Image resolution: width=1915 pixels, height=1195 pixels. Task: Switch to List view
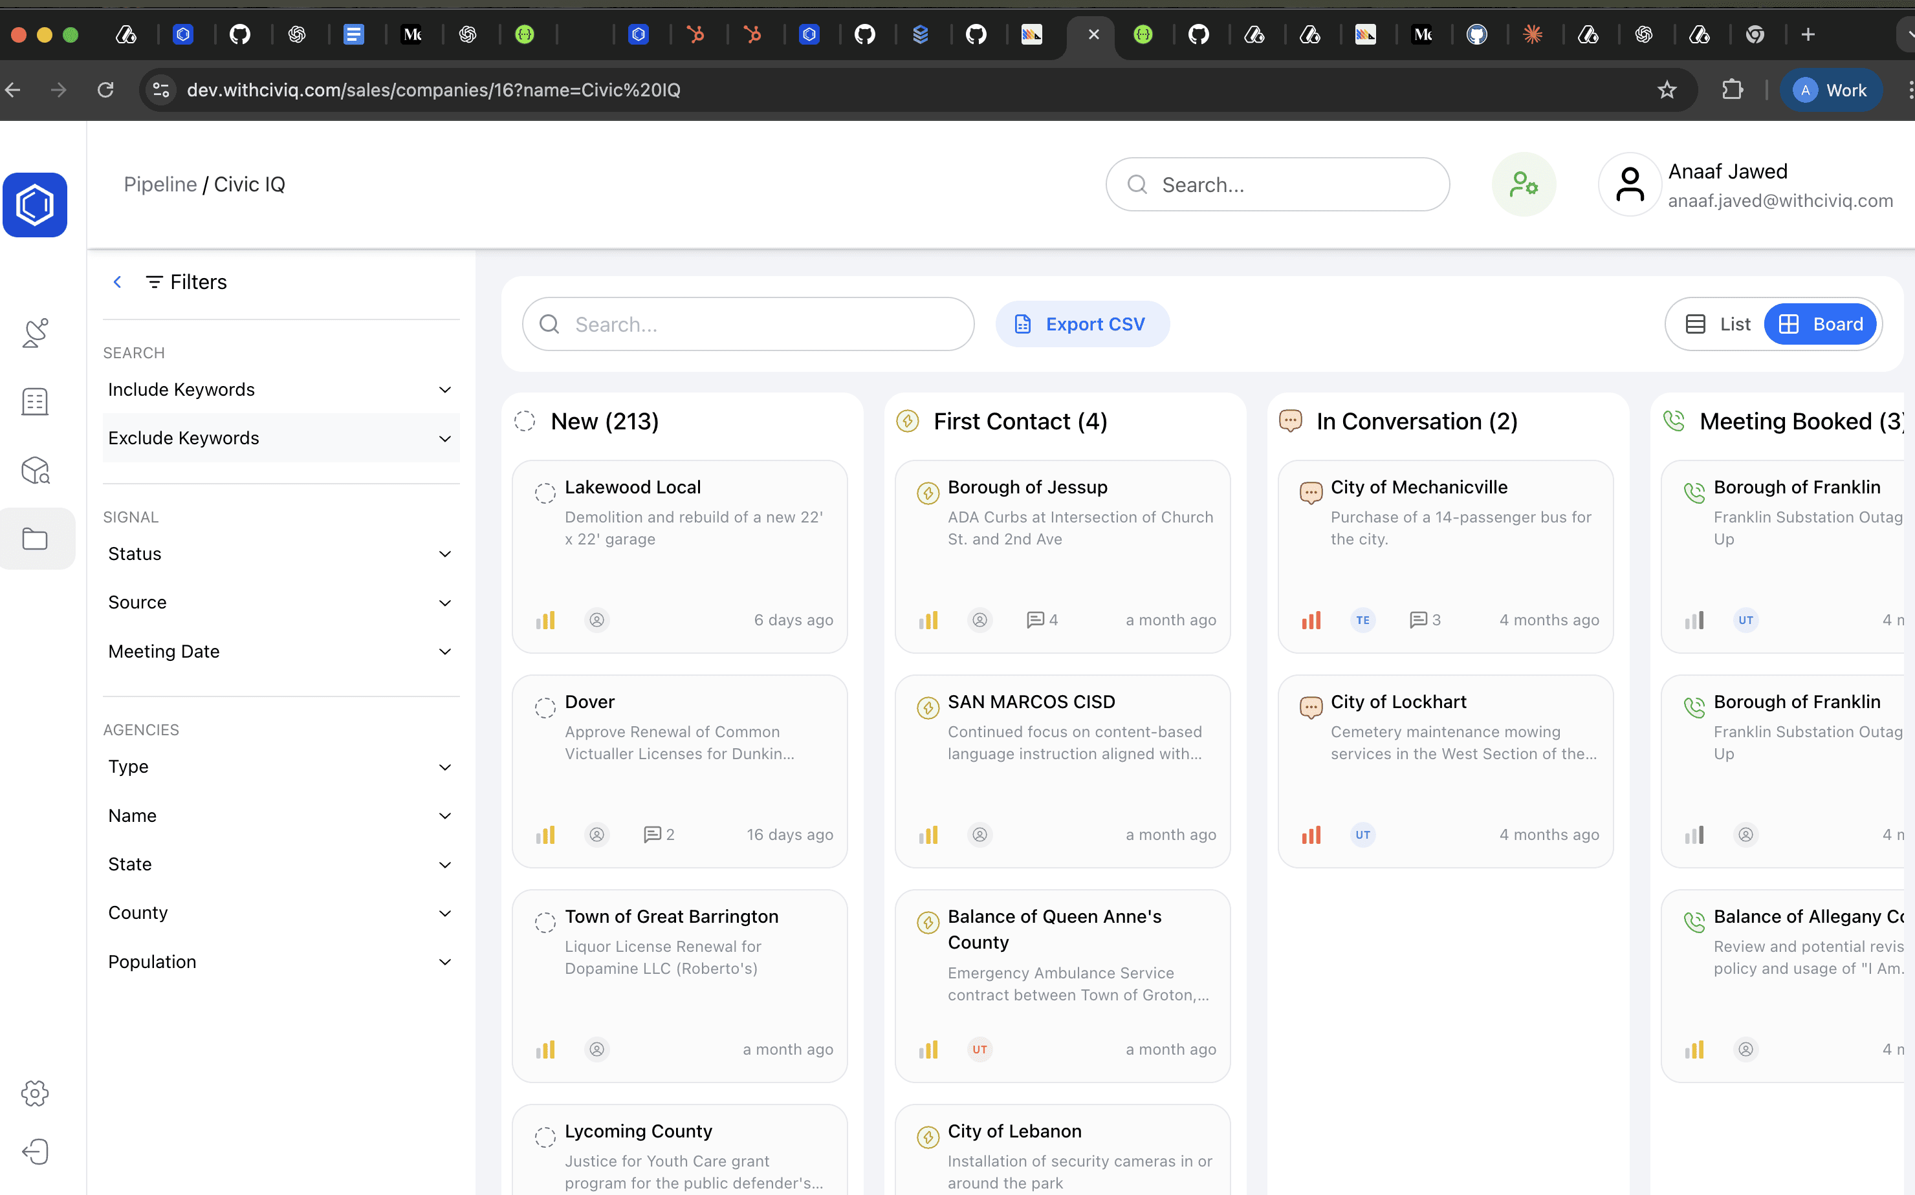point(1718,324)
